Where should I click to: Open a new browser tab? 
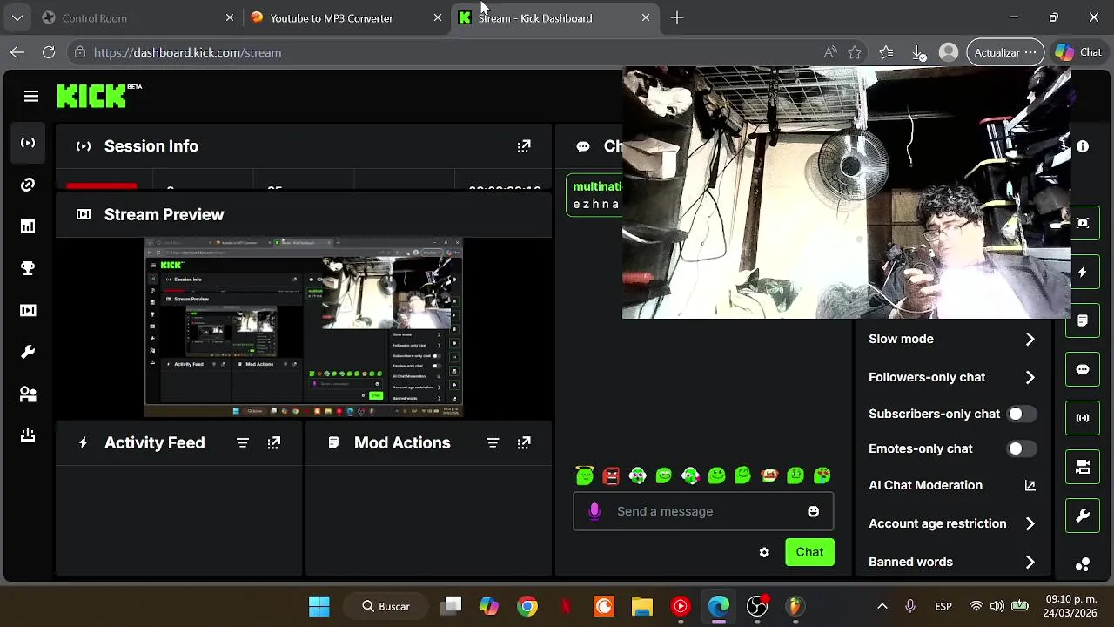point(677,17)
